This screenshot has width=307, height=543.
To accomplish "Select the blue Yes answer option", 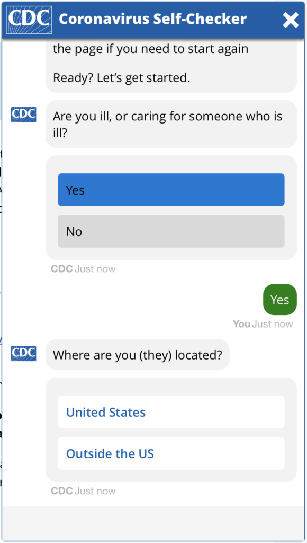I will point(171,190).
